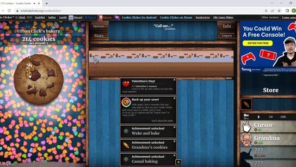The image size is (296, 167).
Task: Open a new browser tab
Action: click(x=47, y=3)
